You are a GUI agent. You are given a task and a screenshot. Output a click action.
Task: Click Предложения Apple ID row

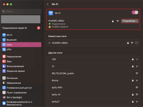[x=21, y=28]
